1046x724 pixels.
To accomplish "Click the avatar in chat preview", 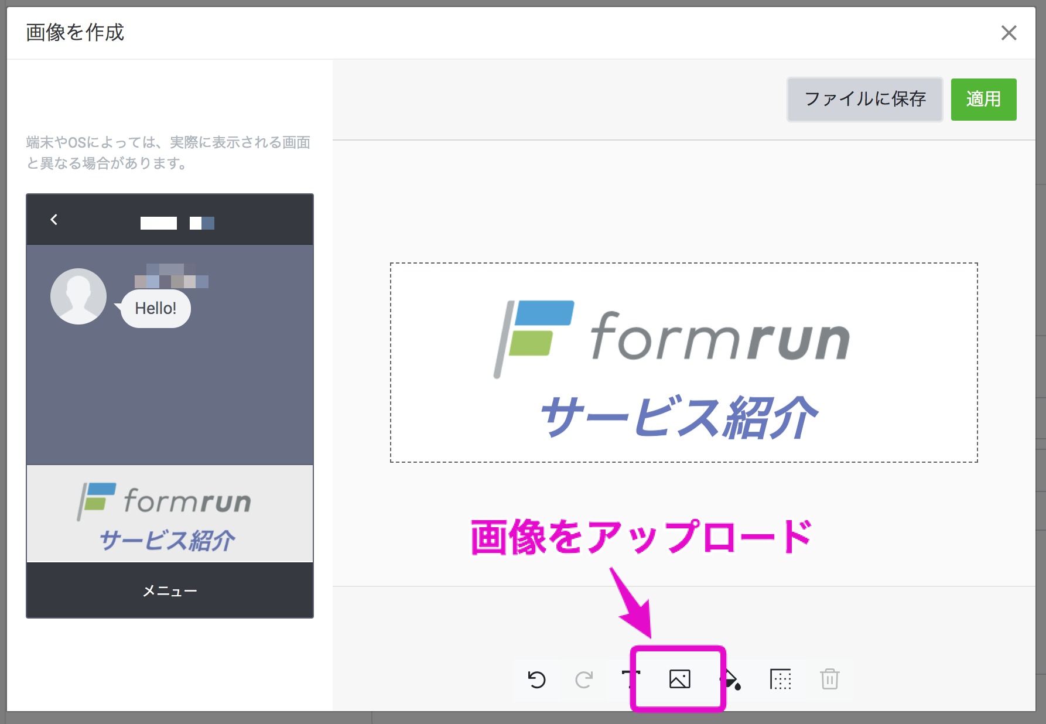I will tap(78, 296).
